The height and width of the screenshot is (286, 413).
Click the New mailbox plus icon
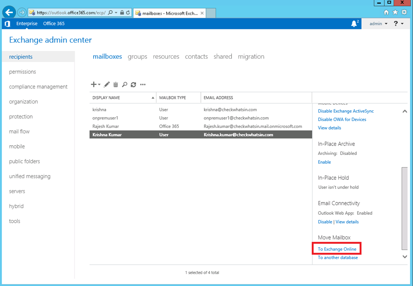point(94,84)
